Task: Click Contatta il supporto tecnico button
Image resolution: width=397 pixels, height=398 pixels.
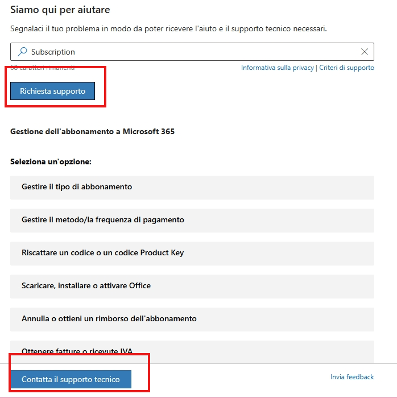Action: pyautogui.click(x=71, y=379)
